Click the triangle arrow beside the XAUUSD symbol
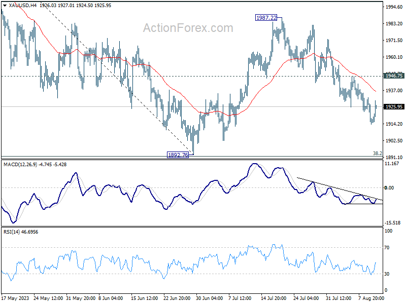The image size is (406, 304). click(x=5, y=6)
